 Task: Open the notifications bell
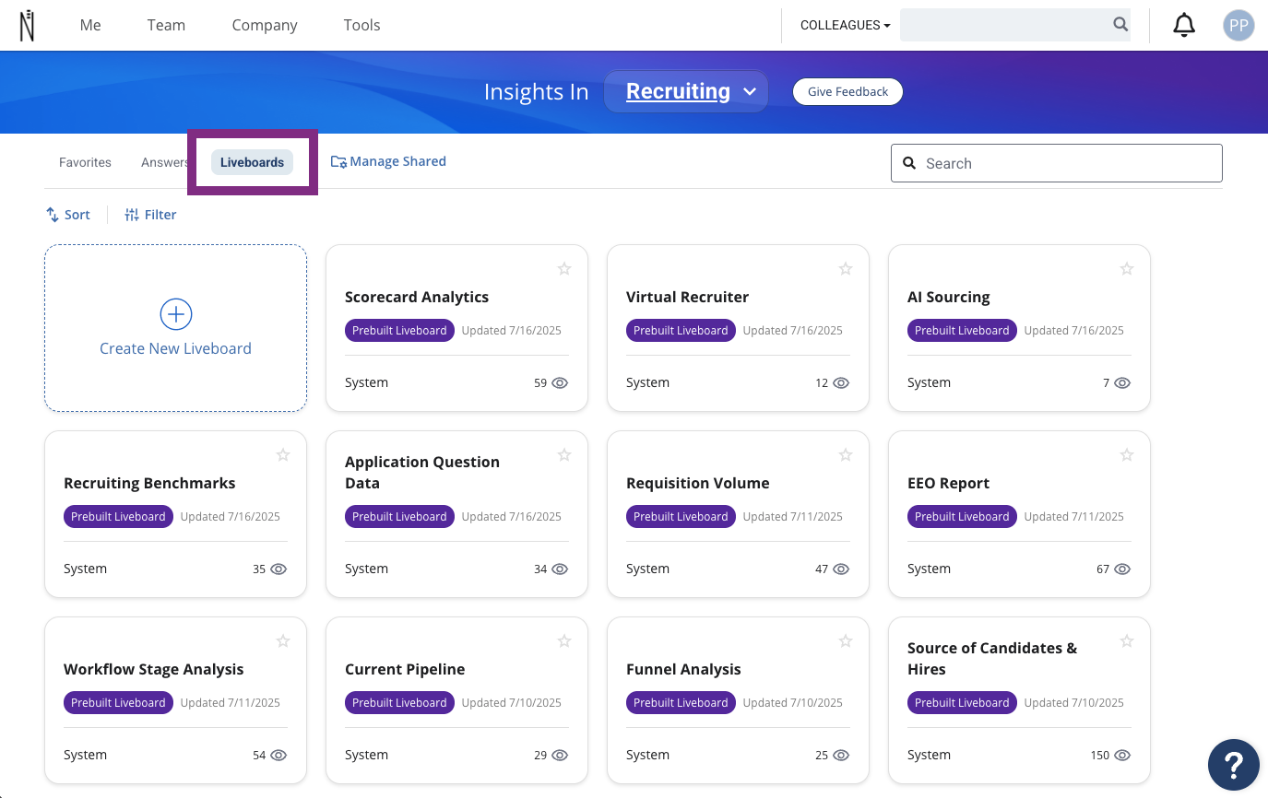1184,26
